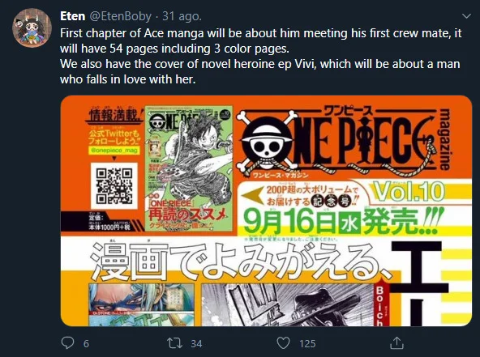View the like count 125

coord(307,343)
